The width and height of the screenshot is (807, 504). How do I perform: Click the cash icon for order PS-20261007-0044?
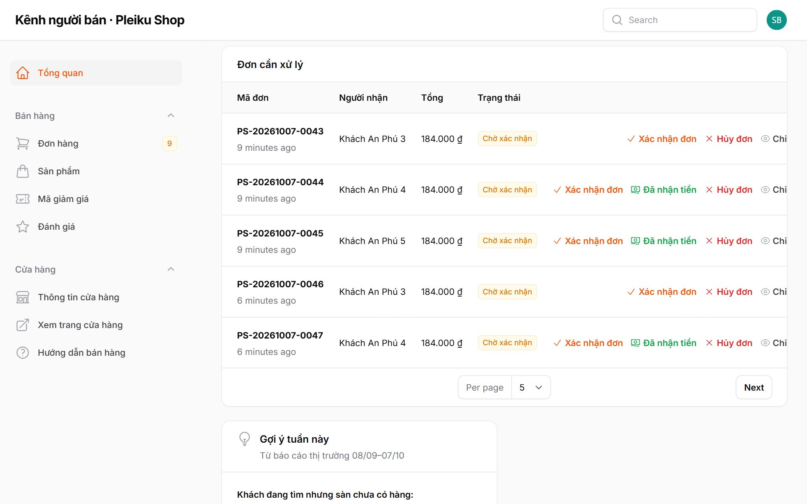636,189
